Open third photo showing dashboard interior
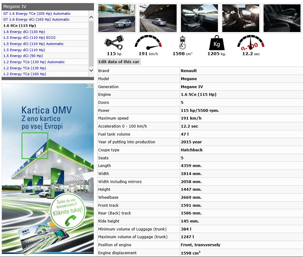The image size is (303, 257). (199, 18)
